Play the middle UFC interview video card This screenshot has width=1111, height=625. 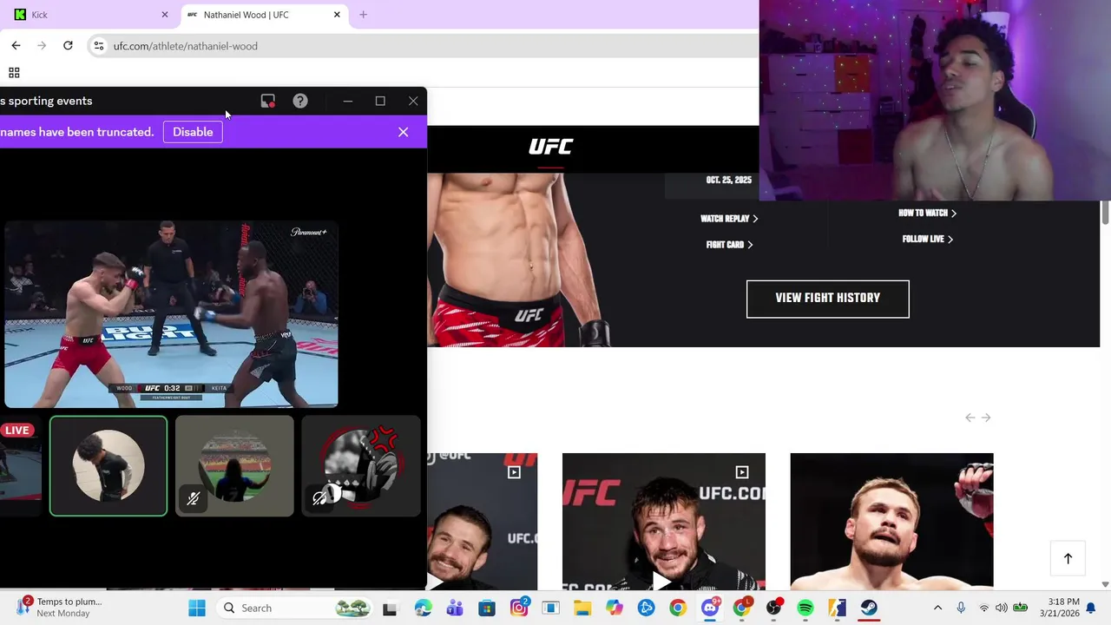(664, 521)
